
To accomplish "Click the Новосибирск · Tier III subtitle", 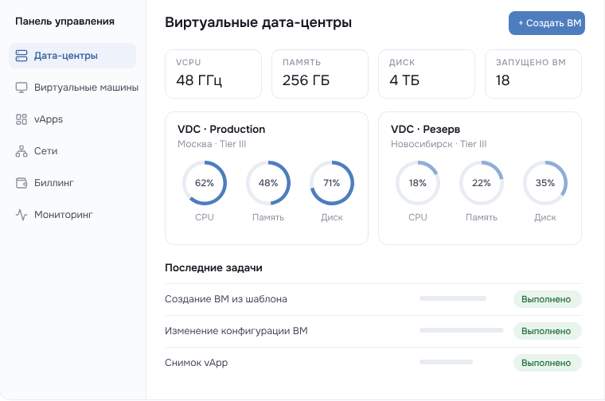I will pyautogui.click(x=439, y=144).
